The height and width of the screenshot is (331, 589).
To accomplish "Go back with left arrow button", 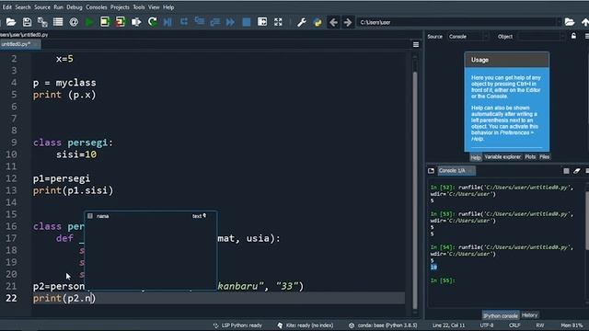I will tap(333, 22).
